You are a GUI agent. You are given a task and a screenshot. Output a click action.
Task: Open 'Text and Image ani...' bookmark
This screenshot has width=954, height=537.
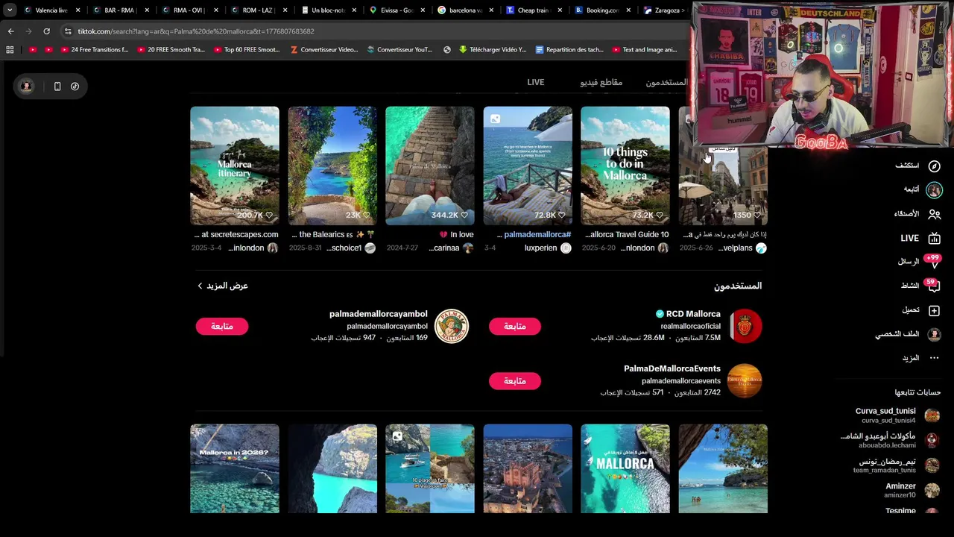tap(645, 50)
